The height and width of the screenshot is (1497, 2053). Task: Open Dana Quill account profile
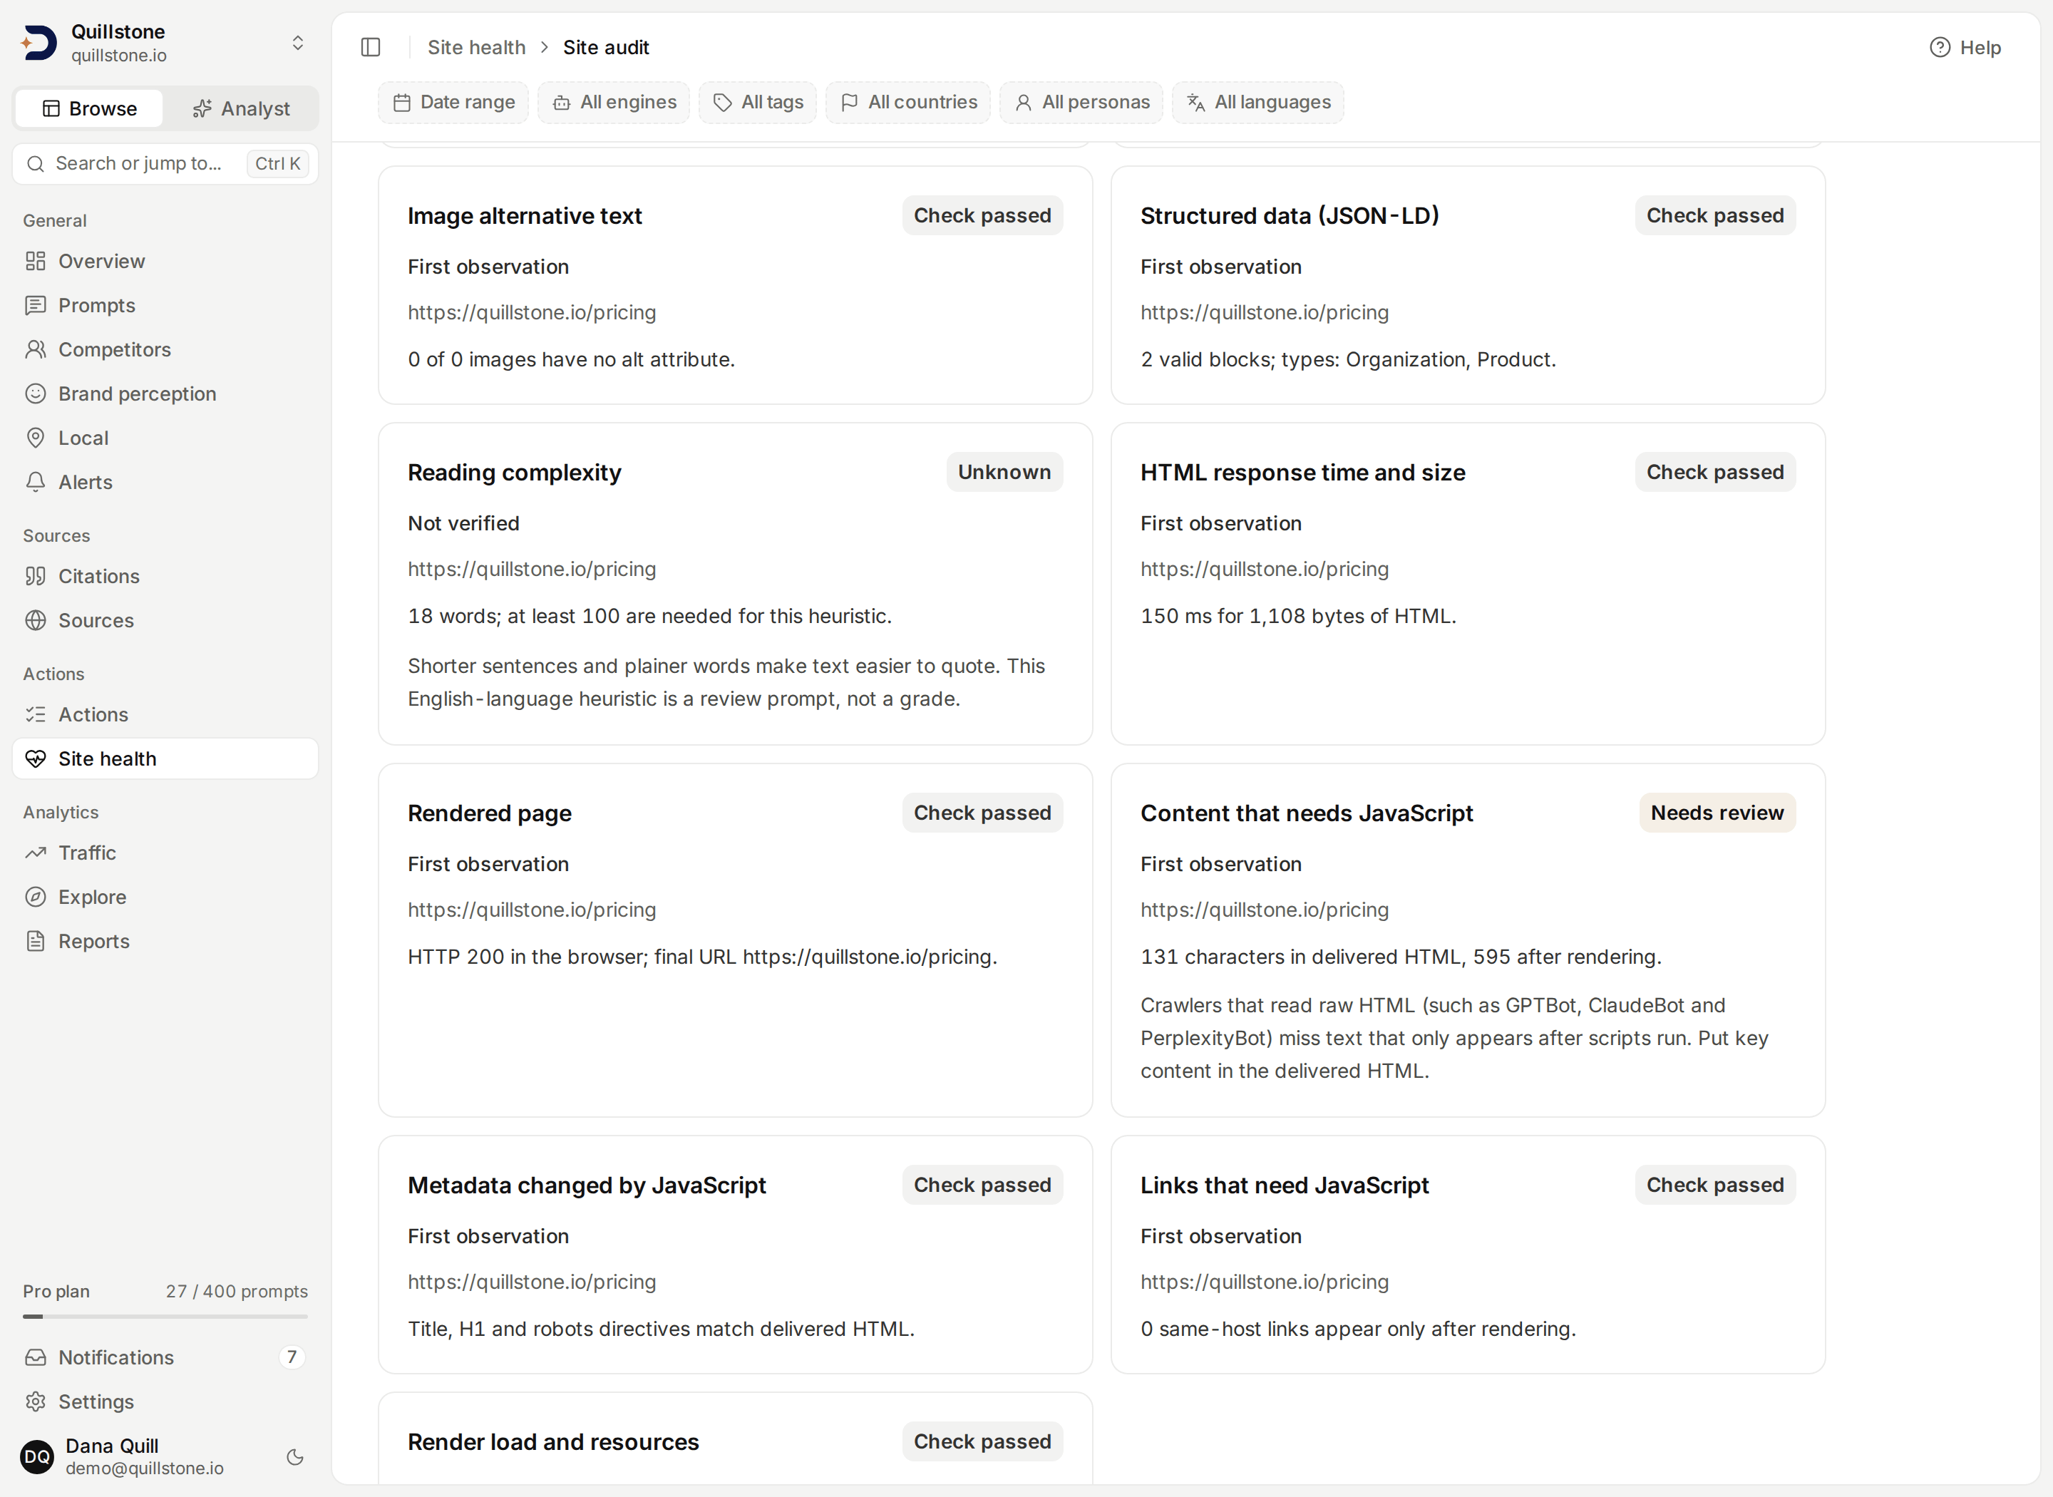(145, 1456)
